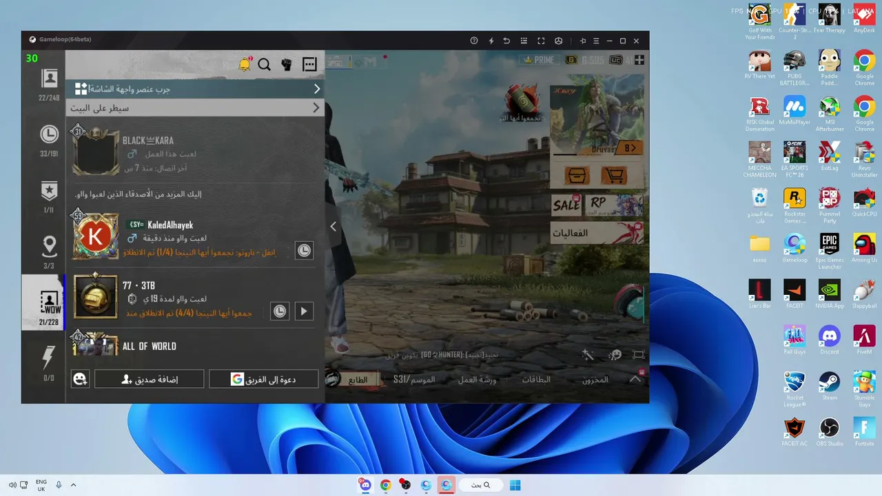Viewport: 882px width, 496px height.
Task: Click the clock icon on KaledAlhayek's row
Action: (x=304, y=251)
